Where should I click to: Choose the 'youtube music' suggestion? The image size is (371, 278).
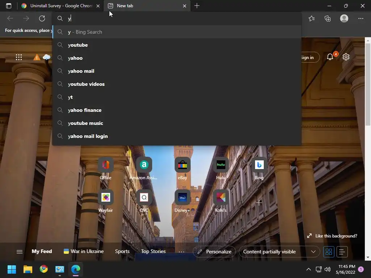(x=177, y=123)
